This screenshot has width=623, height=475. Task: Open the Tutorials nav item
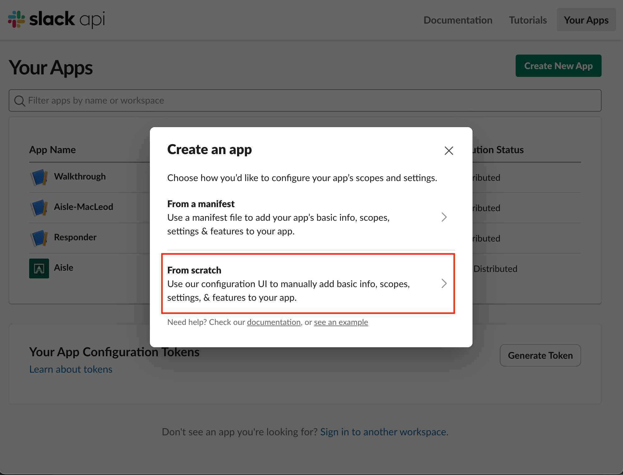[x=528, y=20]
